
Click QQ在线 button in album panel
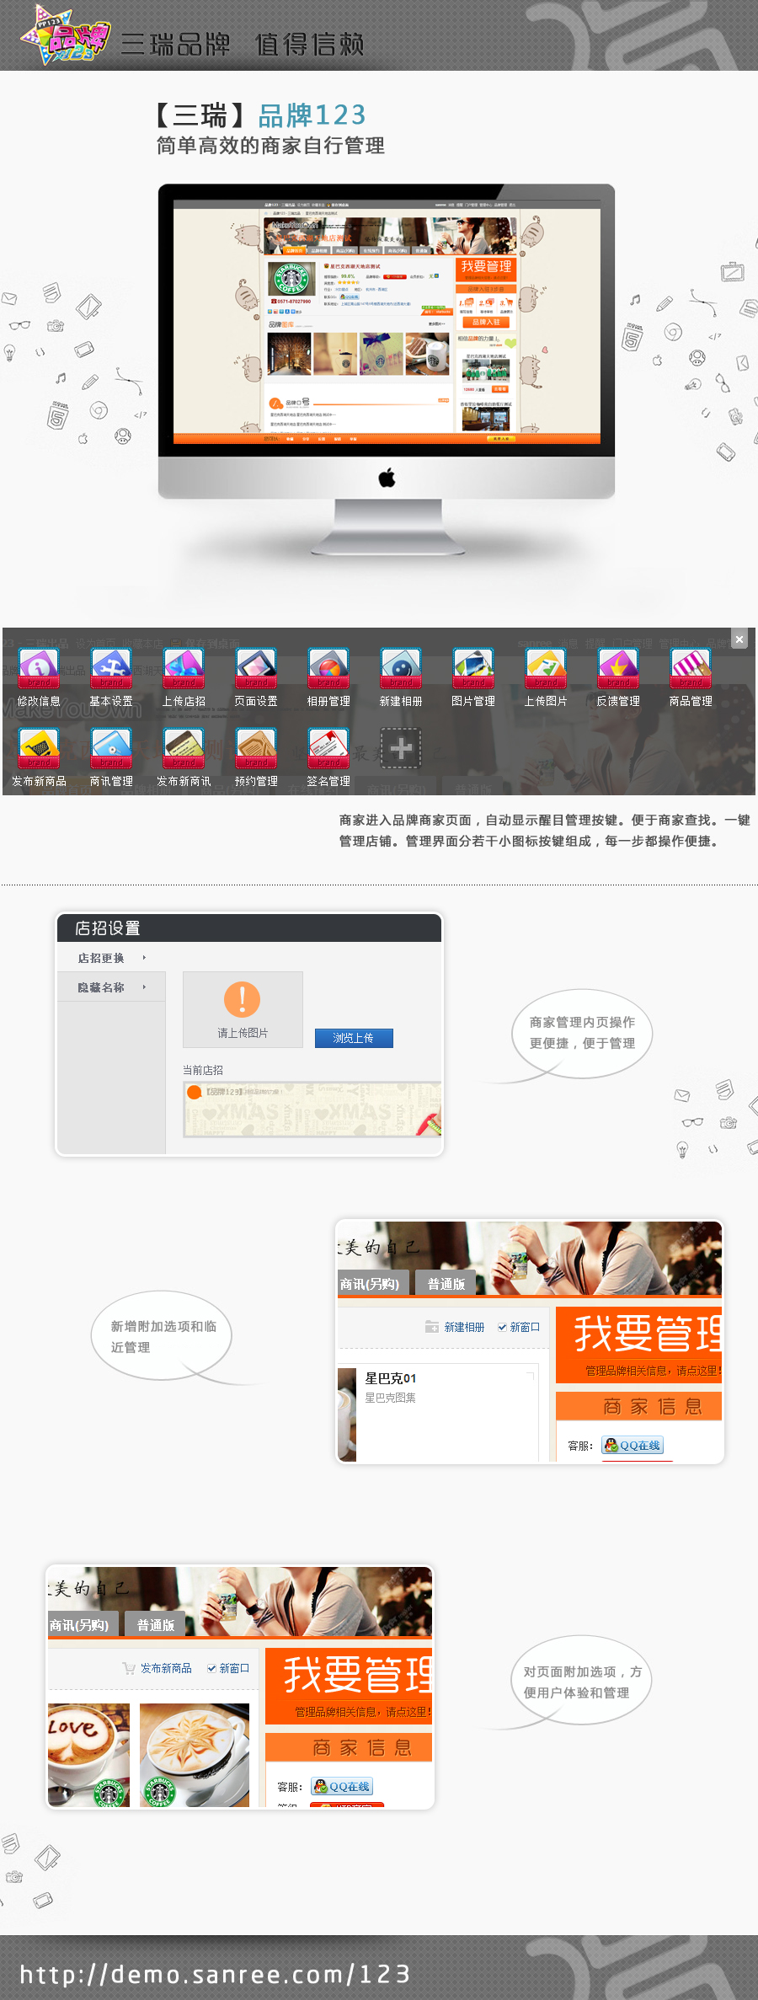[x=633, y=1445]
